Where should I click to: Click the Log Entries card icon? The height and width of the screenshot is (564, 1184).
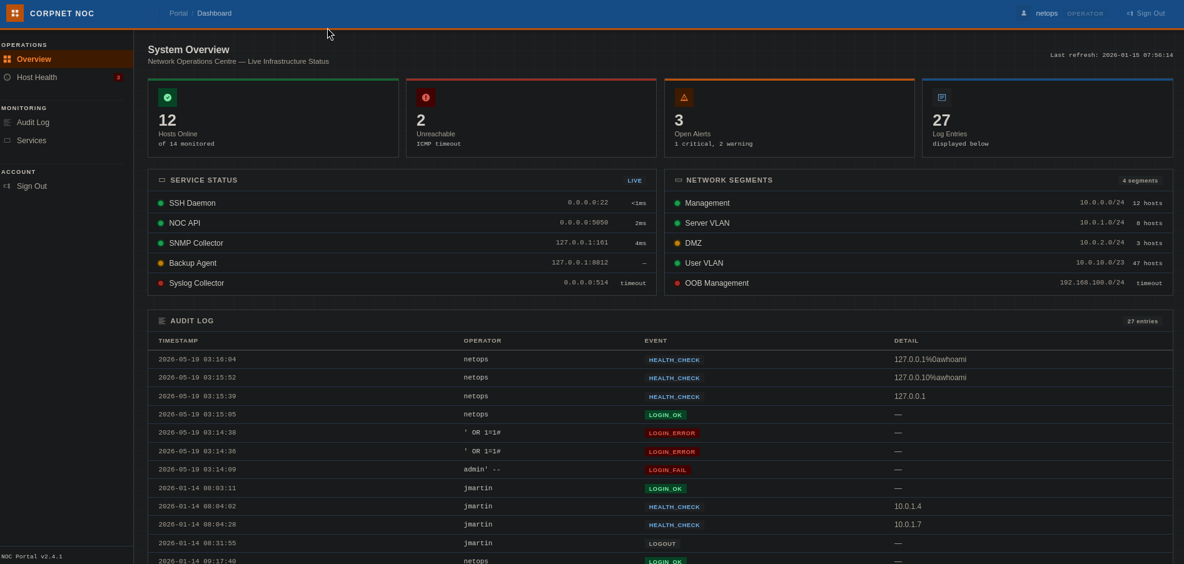[x=942, y=98]
